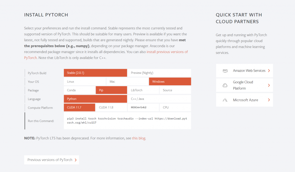Viewport: 295px width, 172px height.
Task: Click the arrow beside Microsoft Azure
Action: (x=269, y=100)
